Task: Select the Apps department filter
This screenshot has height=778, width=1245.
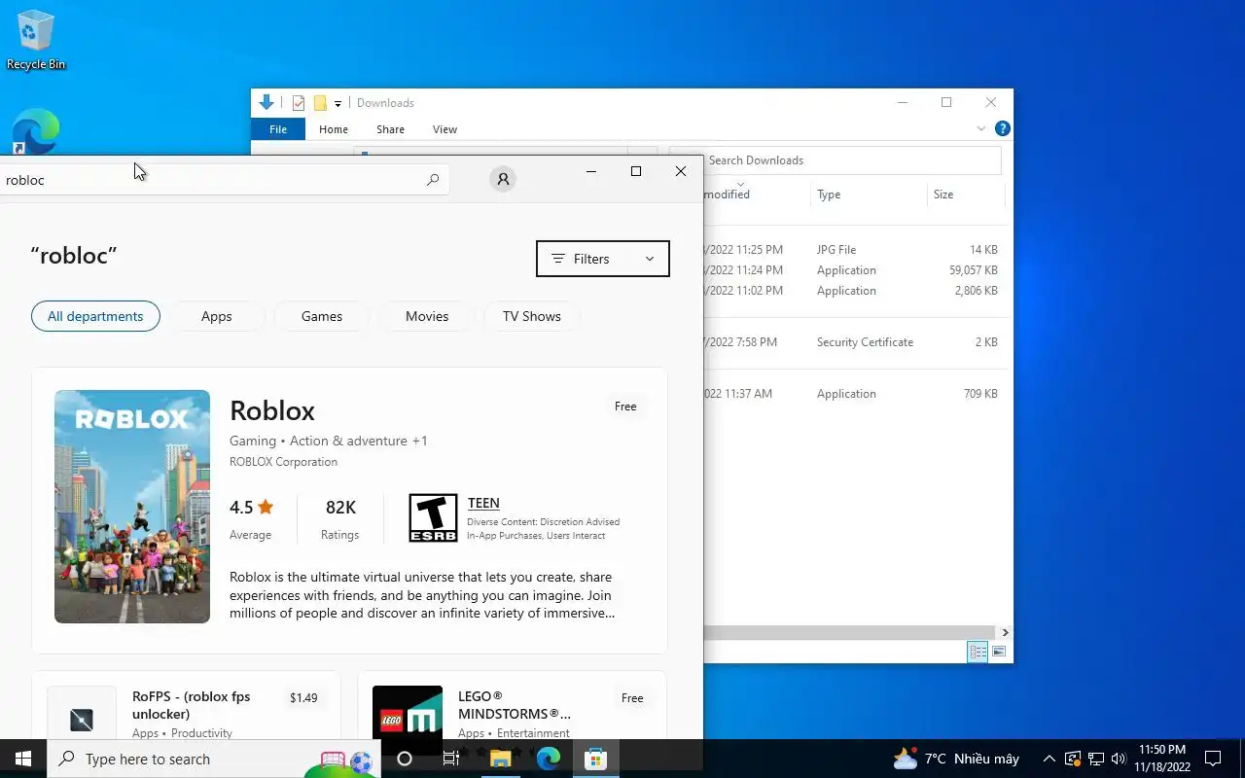Action: click(x=216, y=316)
